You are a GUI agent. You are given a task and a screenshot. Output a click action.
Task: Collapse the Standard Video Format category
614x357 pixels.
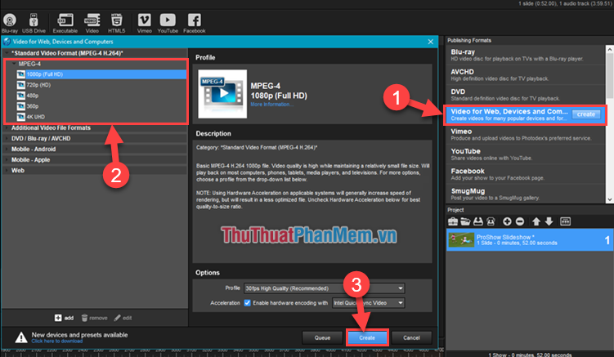[7, 53]
